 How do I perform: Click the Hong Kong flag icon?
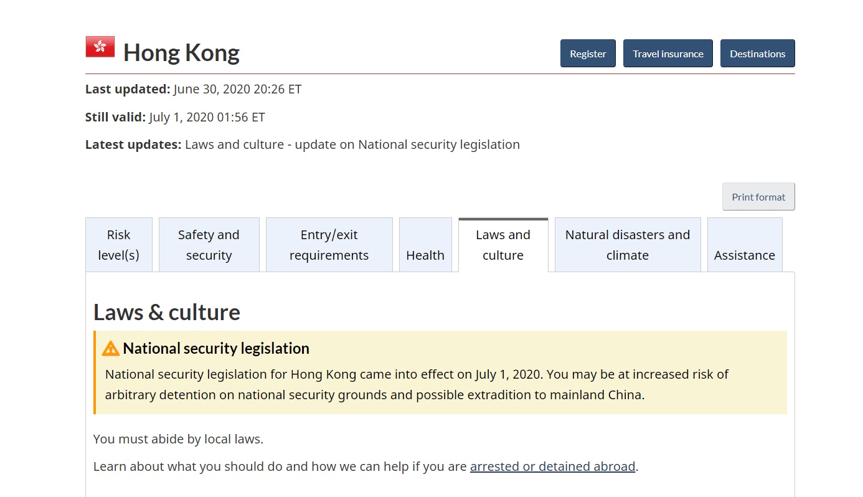[x=100, y=47]
